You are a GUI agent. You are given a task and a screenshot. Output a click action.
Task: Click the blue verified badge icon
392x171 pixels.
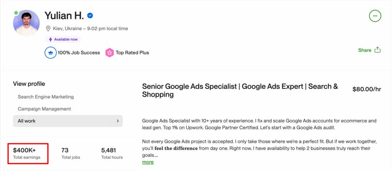point(90,16)
